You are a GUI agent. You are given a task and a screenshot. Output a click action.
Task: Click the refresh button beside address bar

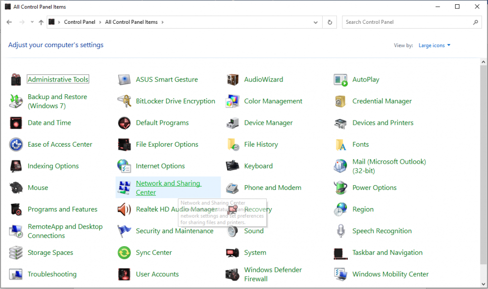click(330, 22)
